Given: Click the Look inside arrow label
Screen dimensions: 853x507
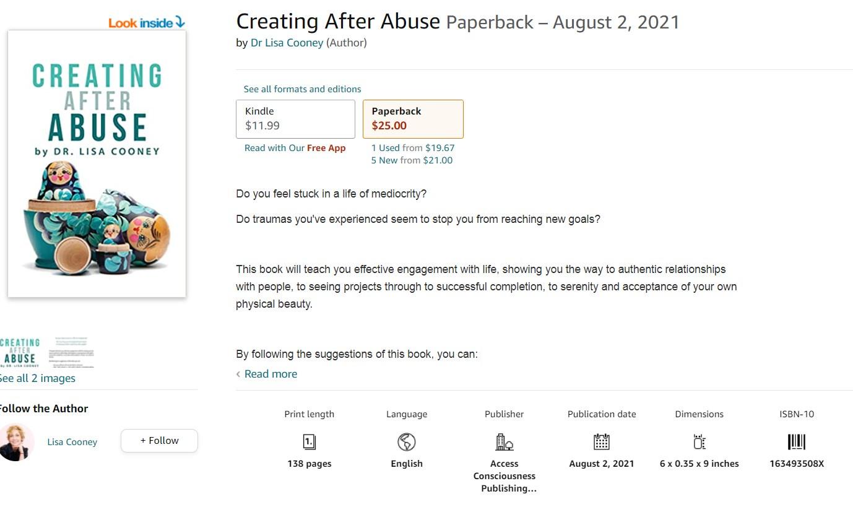Looking at the screenshot, I should [147, 23].
